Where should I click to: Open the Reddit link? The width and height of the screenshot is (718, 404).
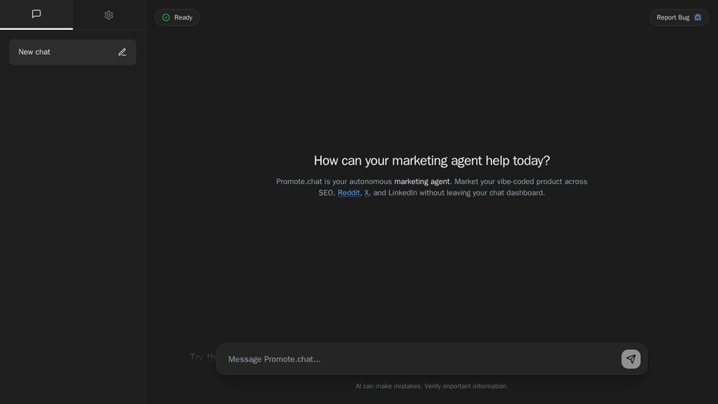(x=349, y=193)
